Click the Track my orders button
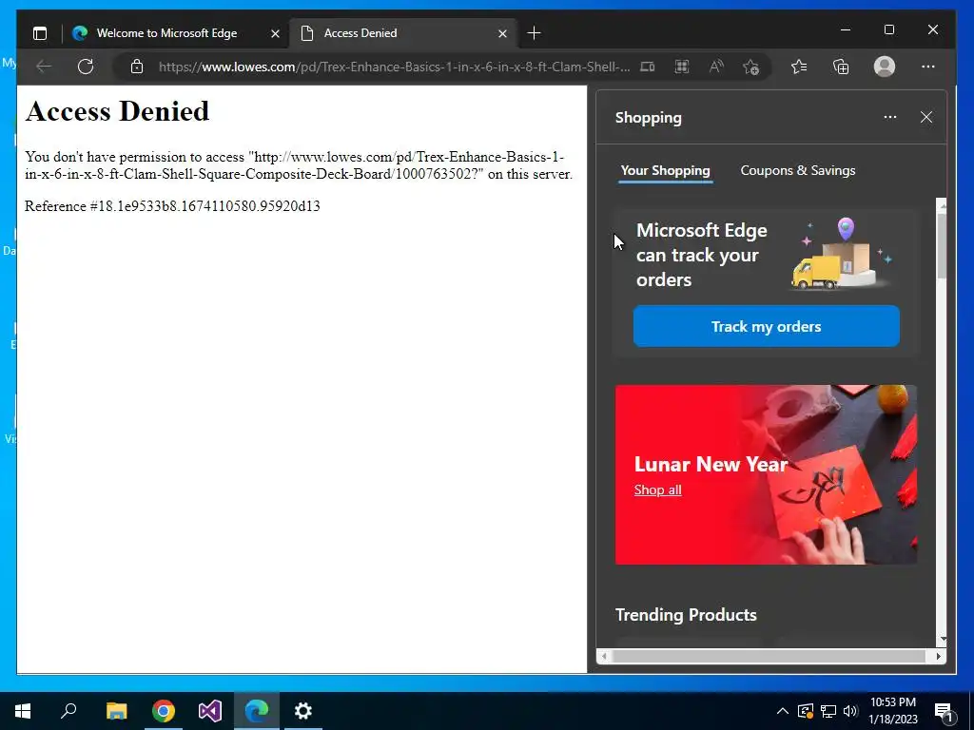 point(766,327)
